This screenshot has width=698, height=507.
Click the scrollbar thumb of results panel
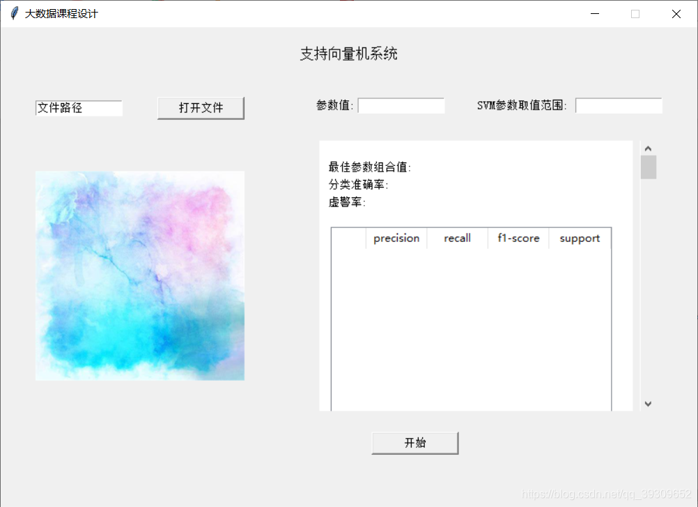pos(648,167)
